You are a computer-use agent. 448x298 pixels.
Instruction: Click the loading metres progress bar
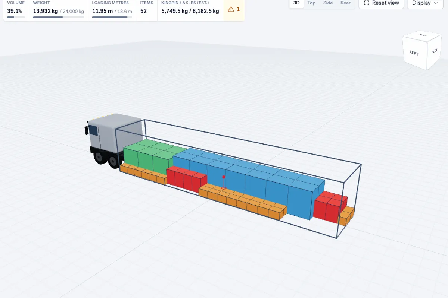point(112,17)
